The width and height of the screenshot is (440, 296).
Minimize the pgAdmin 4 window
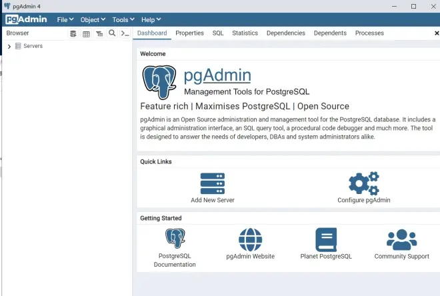(394, 6)
